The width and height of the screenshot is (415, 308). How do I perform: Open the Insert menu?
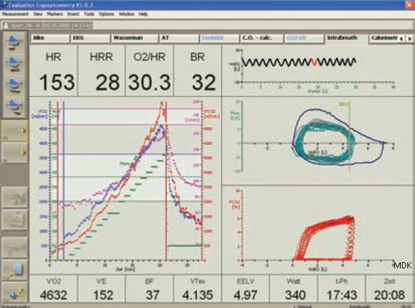pyautogui.click(x=73, y=14)
